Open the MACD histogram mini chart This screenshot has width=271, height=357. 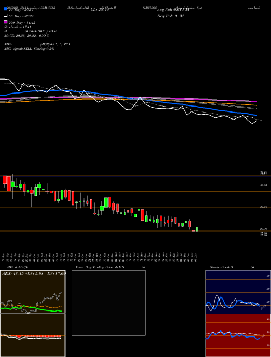pyautogui.click(x=33, y=335)
